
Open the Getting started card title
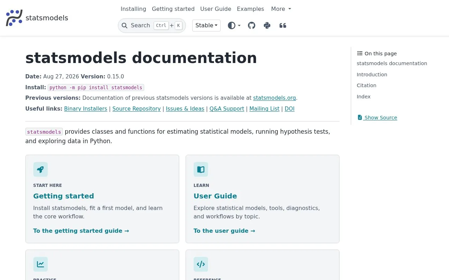pyautogui.click(x=63, y=196)
